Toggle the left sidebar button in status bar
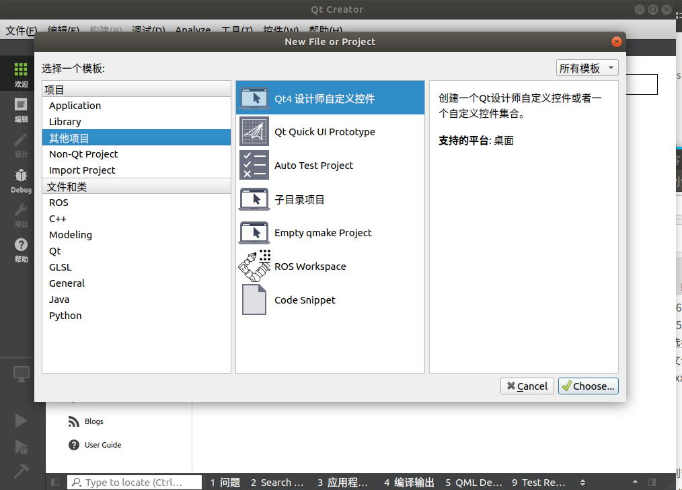The height and width of the screenshot is (490, 682). point(54,482)
